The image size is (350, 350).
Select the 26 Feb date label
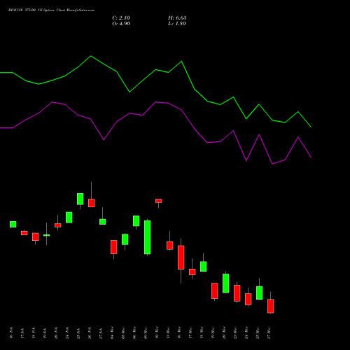point(90,332)
